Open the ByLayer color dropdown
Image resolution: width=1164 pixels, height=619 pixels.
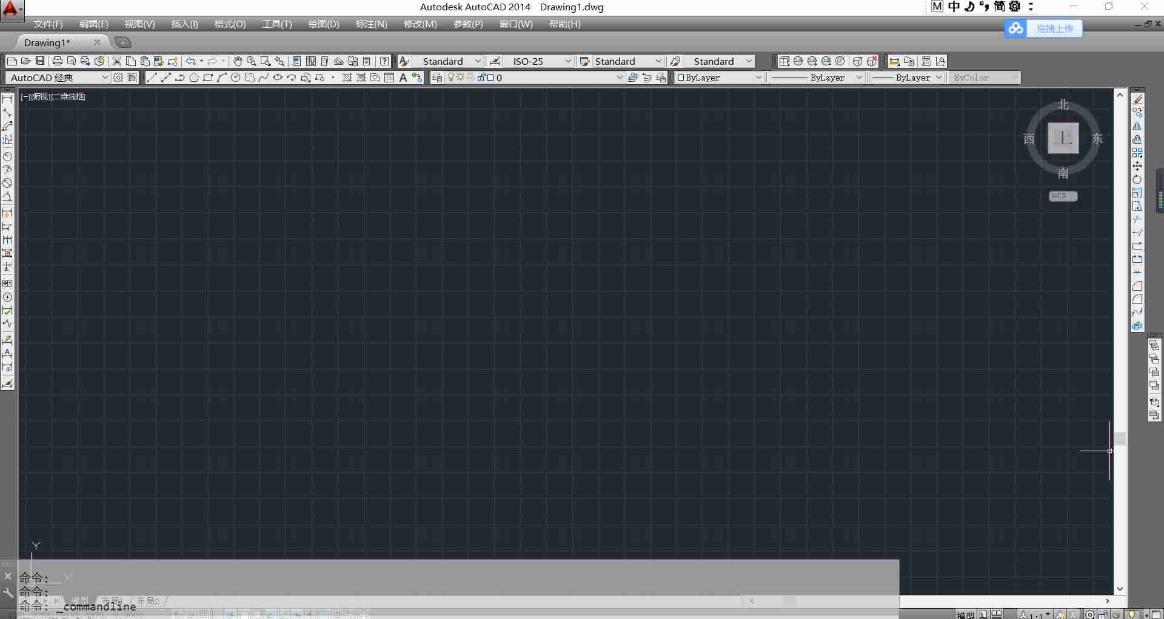pyautogui.click(x=719, y=78)
